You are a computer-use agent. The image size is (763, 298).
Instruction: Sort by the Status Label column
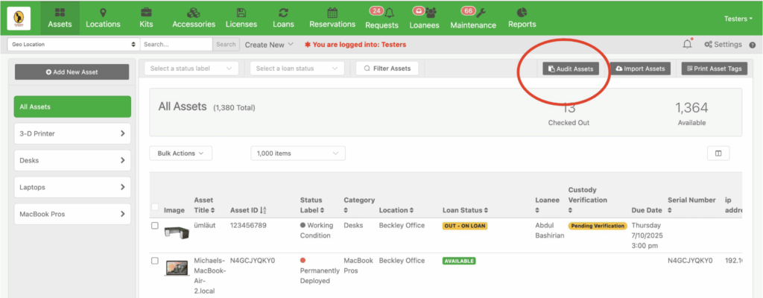(x=314, y=205)
